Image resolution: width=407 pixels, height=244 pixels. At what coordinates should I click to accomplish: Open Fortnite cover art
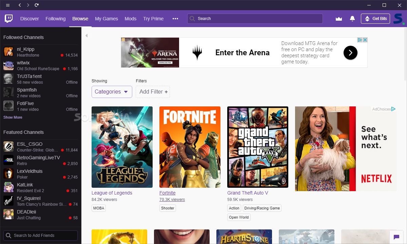[190, 147]
